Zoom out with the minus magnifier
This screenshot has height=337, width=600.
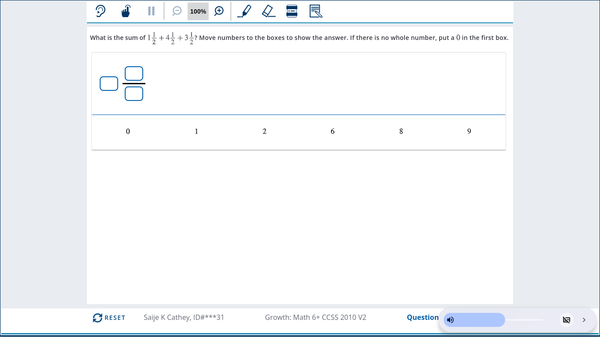tap(177, 11)
